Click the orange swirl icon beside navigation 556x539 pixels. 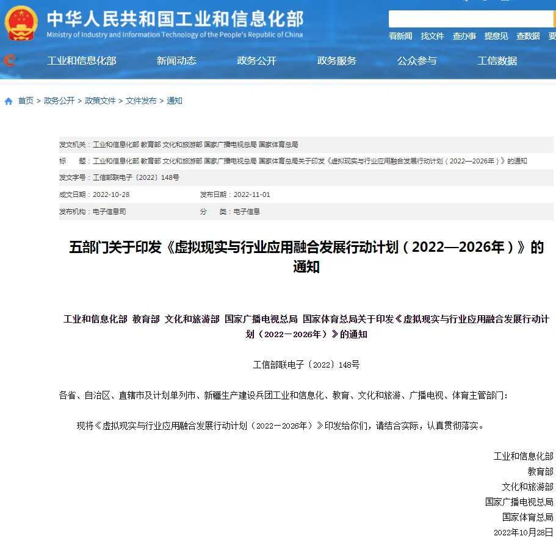tap(10, 60)
